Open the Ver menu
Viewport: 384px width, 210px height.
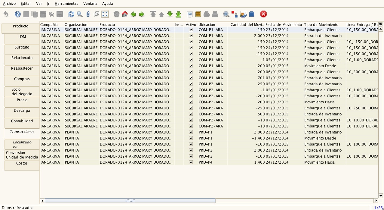[39, 4]
